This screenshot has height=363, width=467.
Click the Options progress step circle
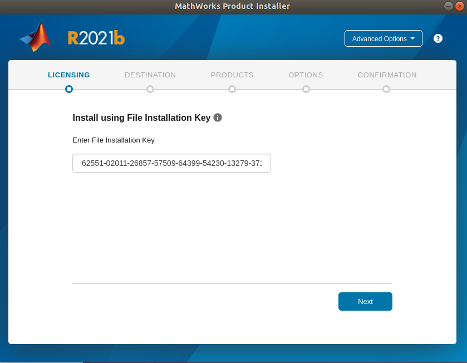(306, 89)
